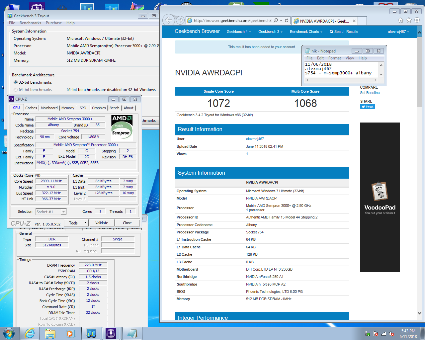The width and height of the screenshot is (425, 340).
Task: Expand the Benchmark Charts dropdown
Action: pyautogui.click(x=306, y=32)
